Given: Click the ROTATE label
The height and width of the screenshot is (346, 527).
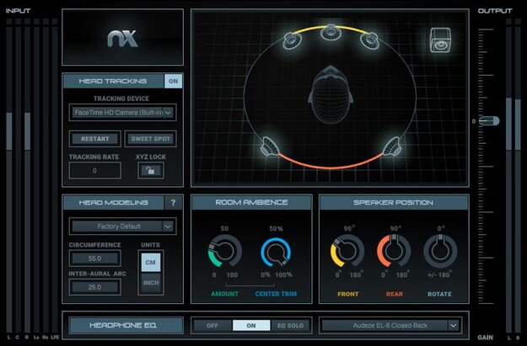Looking at the screenshot, I should coord(439,294).
